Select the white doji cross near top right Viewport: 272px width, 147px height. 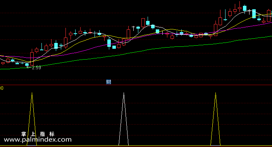(x=249, y=12)
